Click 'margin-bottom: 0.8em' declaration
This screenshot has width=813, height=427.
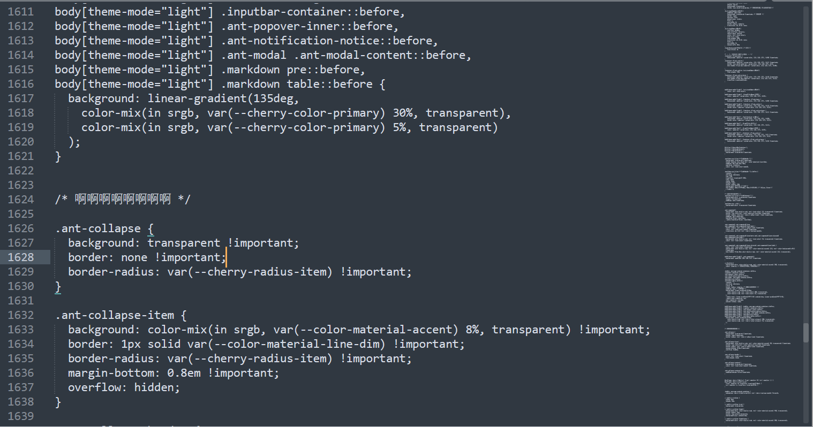[x=134, y=373]
